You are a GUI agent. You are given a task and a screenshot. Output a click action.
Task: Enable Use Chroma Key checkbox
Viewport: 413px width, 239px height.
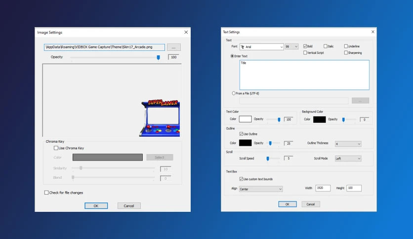[x=56, y=148]
